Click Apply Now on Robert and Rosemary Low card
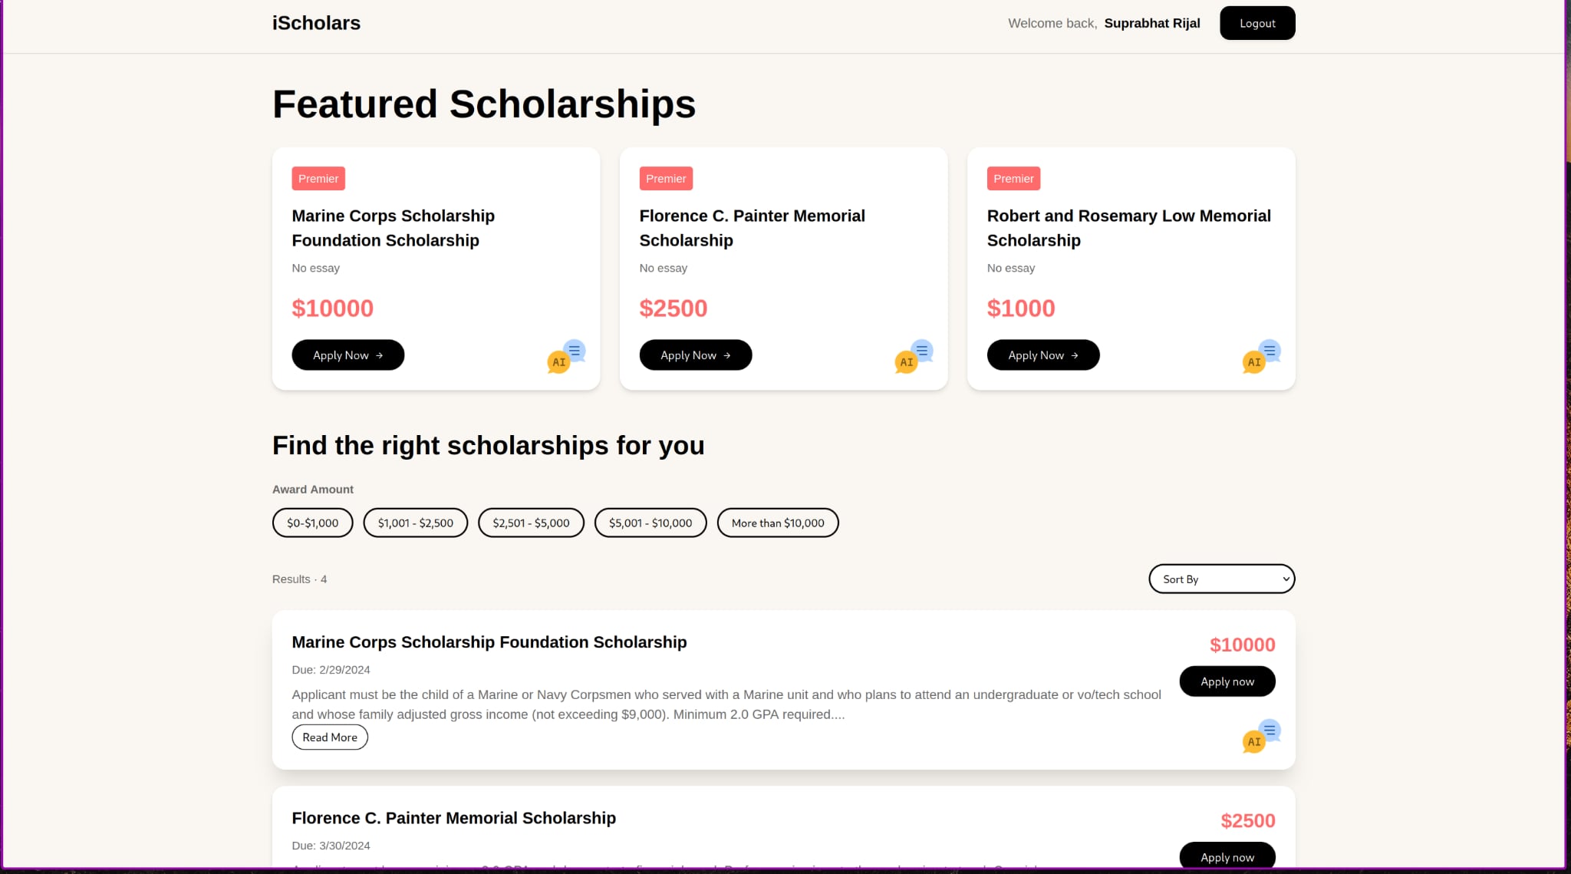The width and height of the screenshot is (1571, 874). click(x=1042, y=355)
